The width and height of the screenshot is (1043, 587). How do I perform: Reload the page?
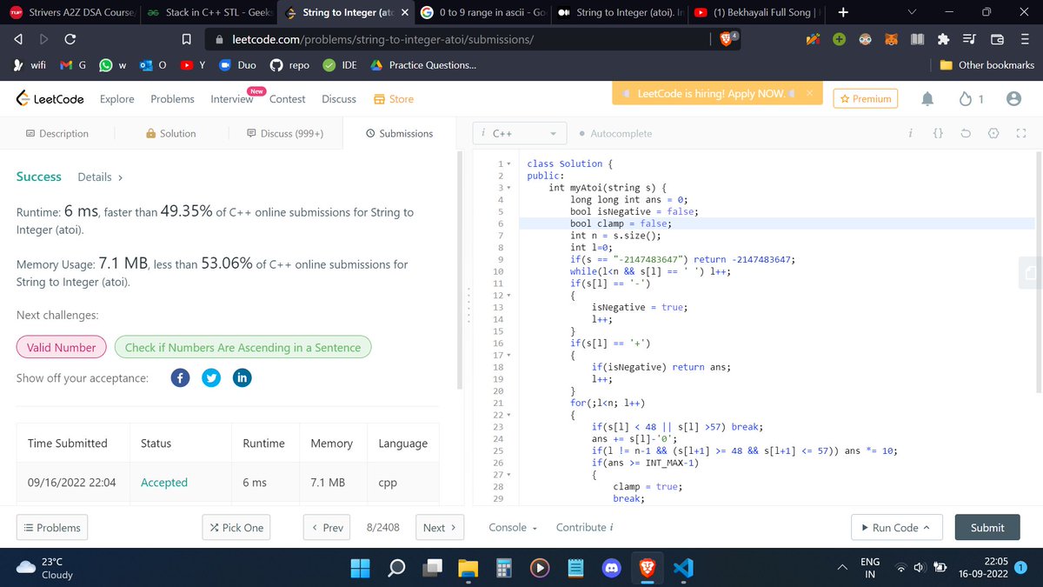[x=70, y=39]
